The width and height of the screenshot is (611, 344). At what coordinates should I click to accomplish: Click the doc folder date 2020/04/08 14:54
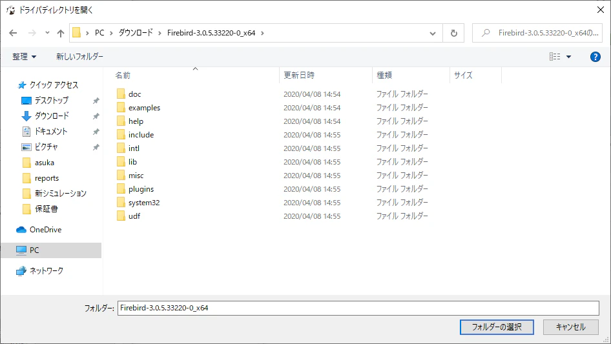pyautogui.click(x=312, y=94)
